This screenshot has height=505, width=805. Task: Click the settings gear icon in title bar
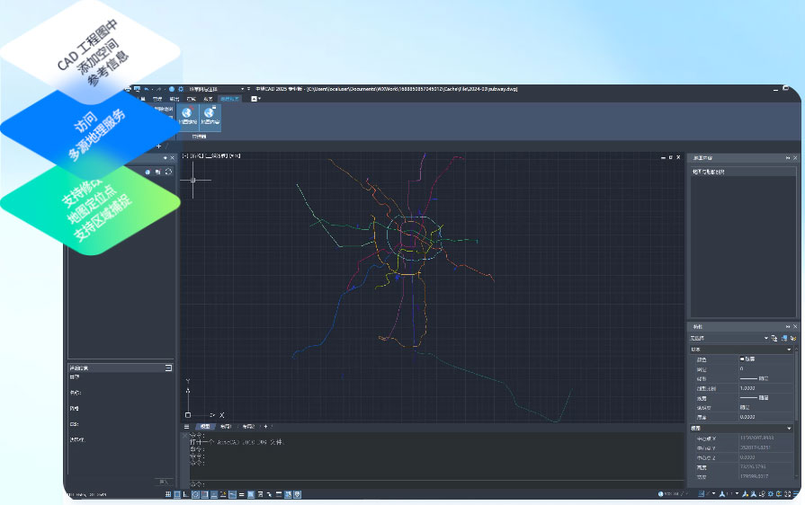[x=181, y=88]
